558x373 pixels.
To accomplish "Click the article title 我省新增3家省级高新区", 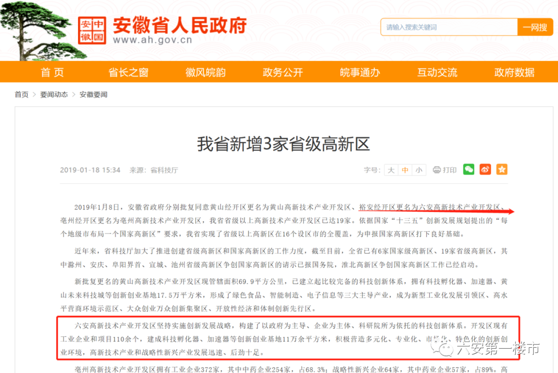I will tap(284, 144).
